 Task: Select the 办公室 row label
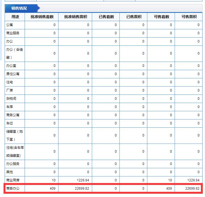tap(11, 66)
